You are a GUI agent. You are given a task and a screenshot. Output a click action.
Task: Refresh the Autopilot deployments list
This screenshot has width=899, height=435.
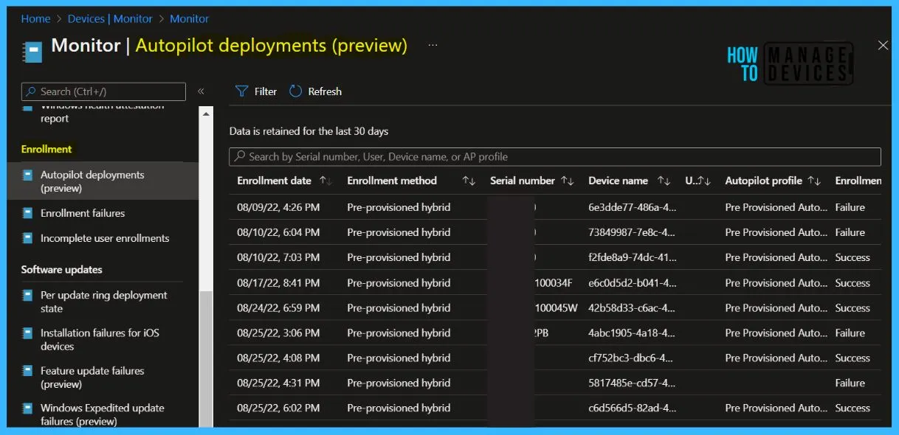(315, 91)
